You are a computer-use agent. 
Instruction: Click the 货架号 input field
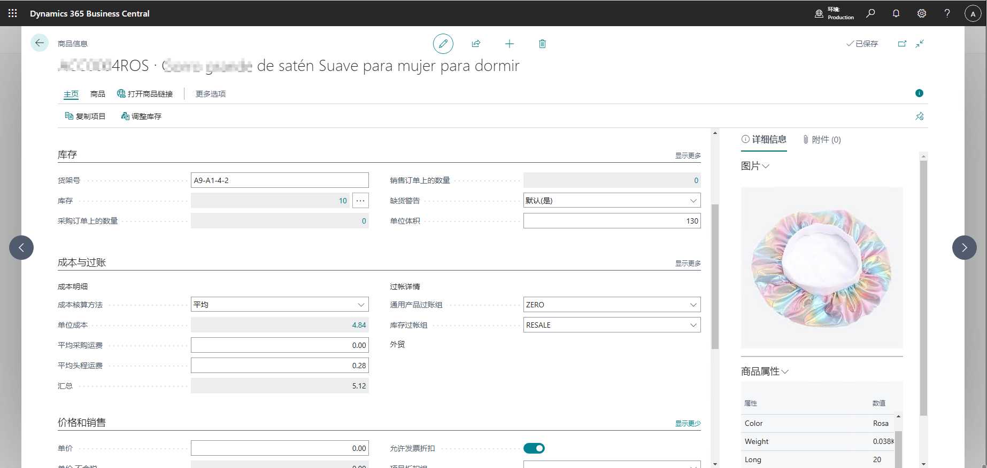point(280,180)
